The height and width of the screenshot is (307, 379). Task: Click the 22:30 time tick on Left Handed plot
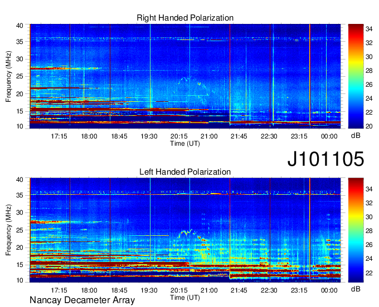(269, 290)
